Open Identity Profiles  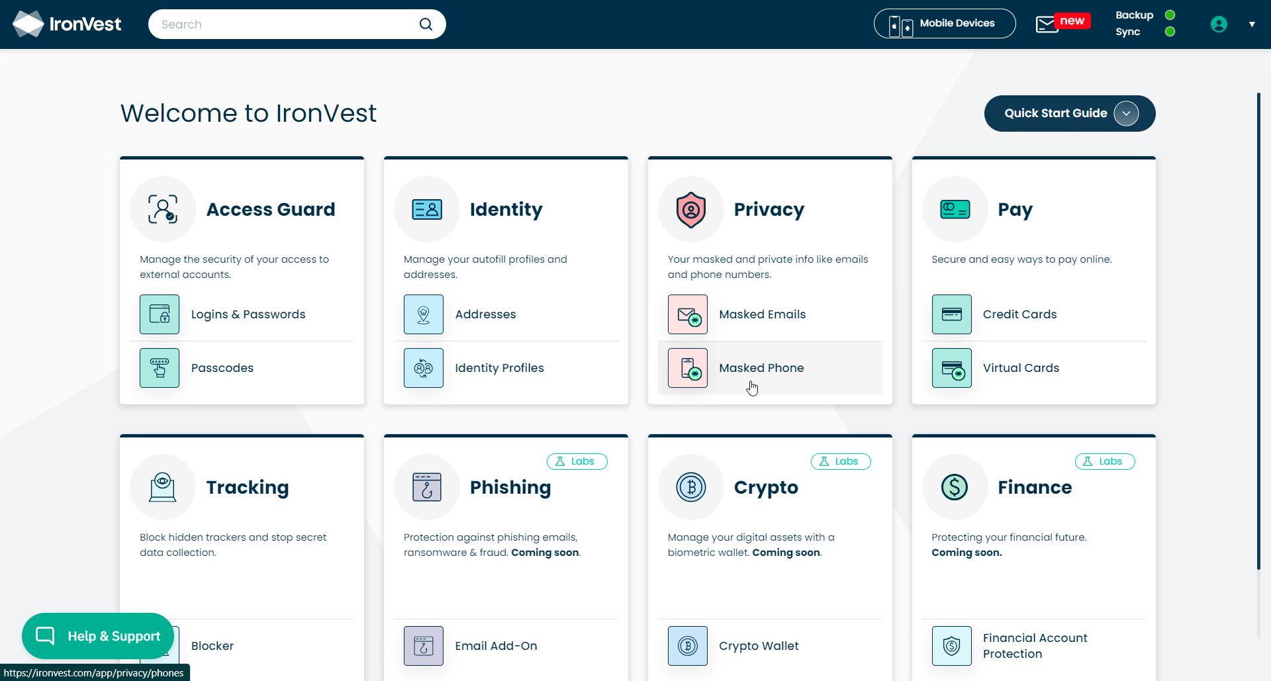pyautogui.click(x=506, y=368)
